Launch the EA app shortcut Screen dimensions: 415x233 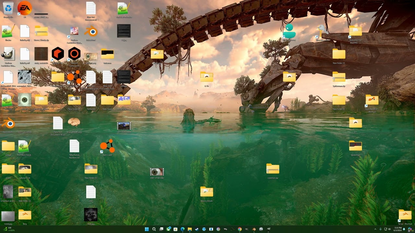pyautogui.click(x=25, y=8)
